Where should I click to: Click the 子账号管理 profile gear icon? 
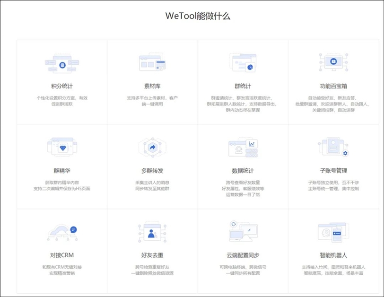point(333,147)
